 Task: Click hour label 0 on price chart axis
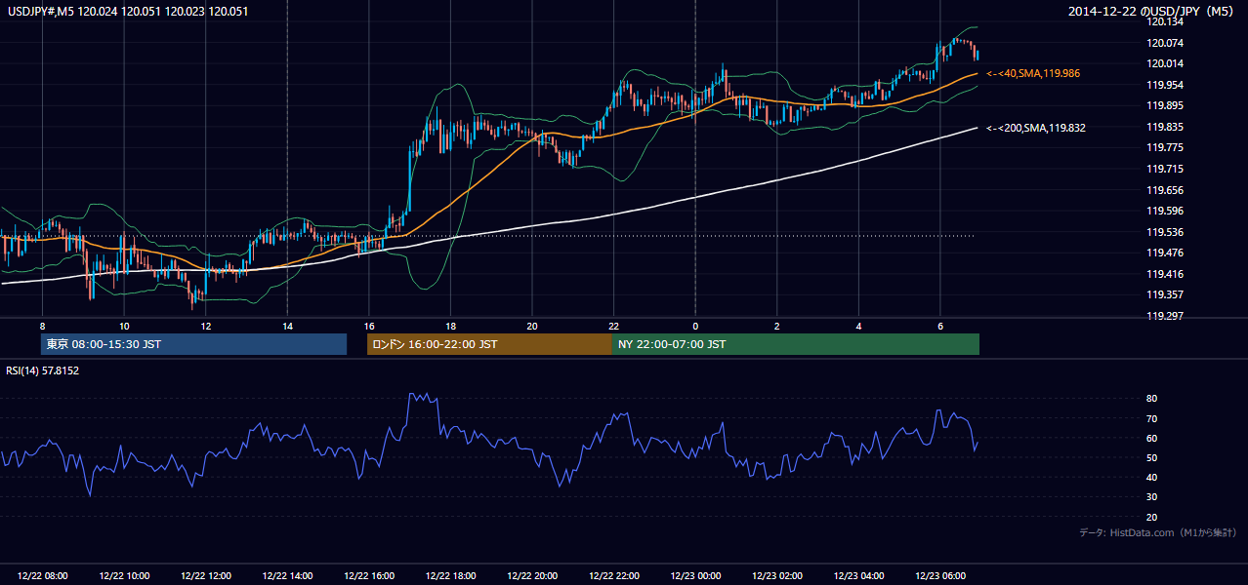695,325
